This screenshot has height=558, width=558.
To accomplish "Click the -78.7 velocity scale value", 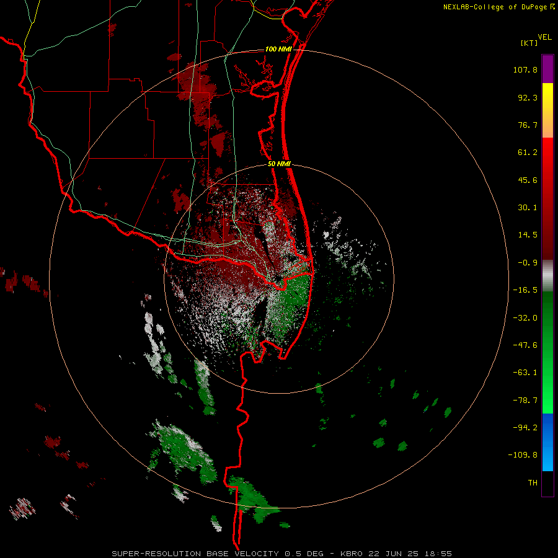I will click(x=525, y=401).
